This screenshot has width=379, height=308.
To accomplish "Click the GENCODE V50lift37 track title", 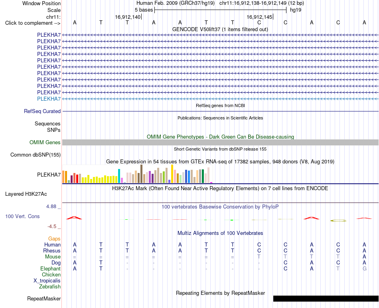I will click(220, 30).
